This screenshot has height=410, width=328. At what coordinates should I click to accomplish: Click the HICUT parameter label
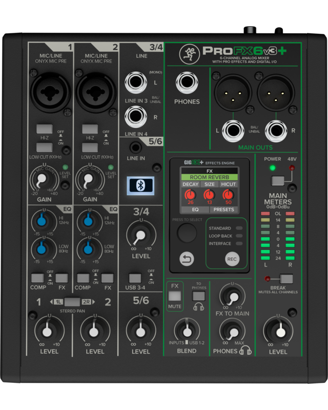[229, 184]
